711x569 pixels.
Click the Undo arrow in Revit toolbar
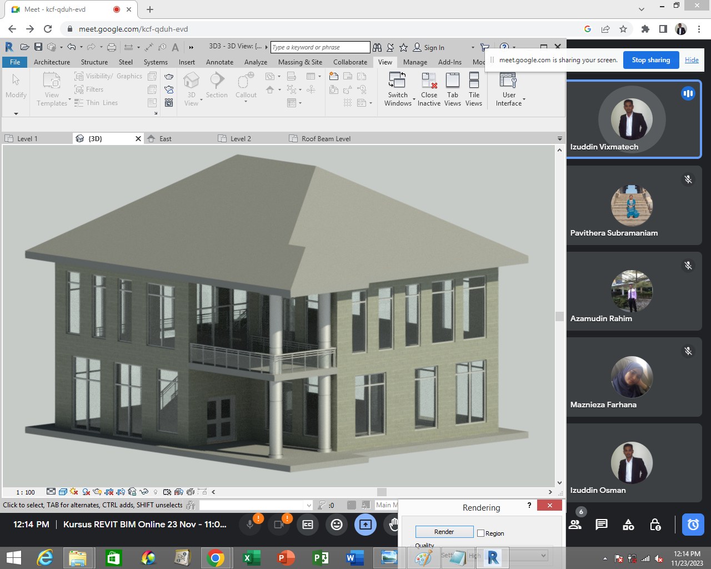point(71,47)
